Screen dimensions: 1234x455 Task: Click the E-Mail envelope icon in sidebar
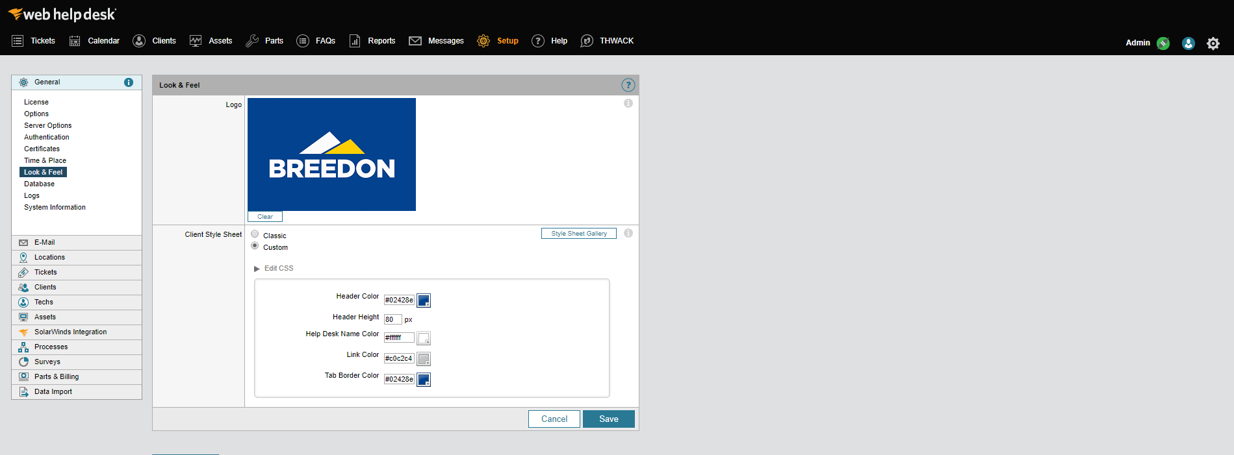23,243
